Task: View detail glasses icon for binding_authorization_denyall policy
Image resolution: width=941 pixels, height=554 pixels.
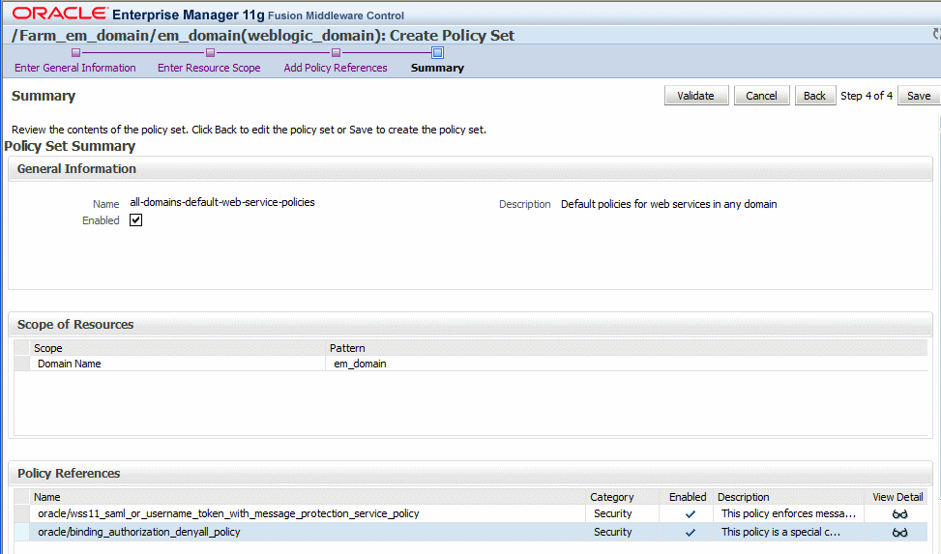Action: 899,533
